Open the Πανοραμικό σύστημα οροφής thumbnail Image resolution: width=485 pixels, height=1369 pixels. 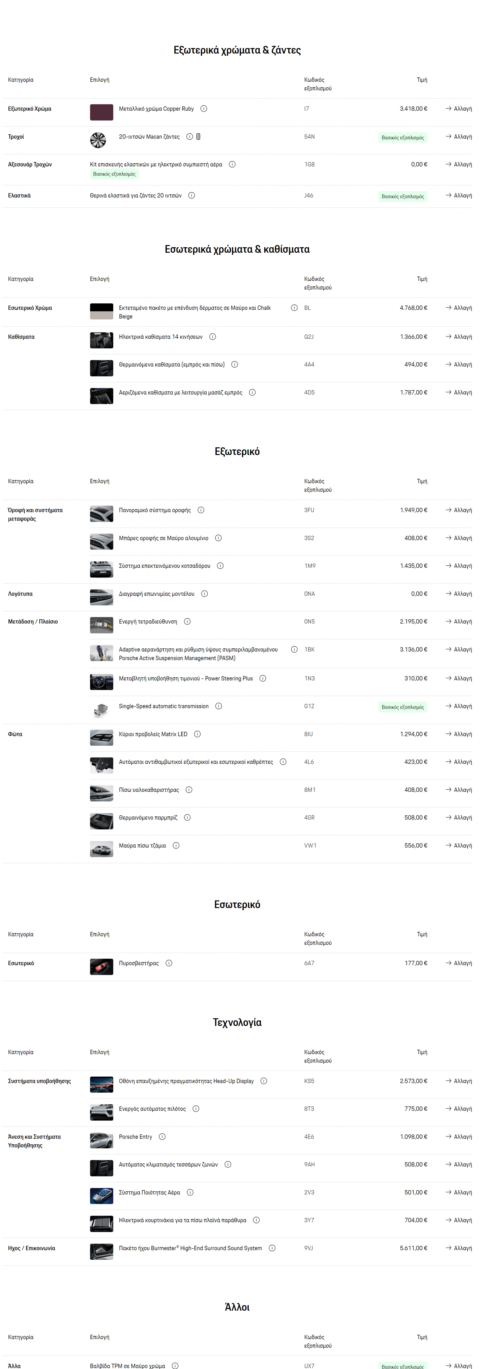click(101, 514)
